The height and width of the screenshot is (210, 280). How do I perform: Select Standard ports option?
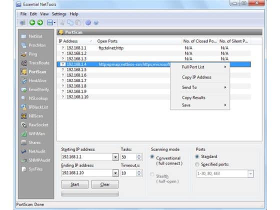pyautogui.click(x=197, y=156)
